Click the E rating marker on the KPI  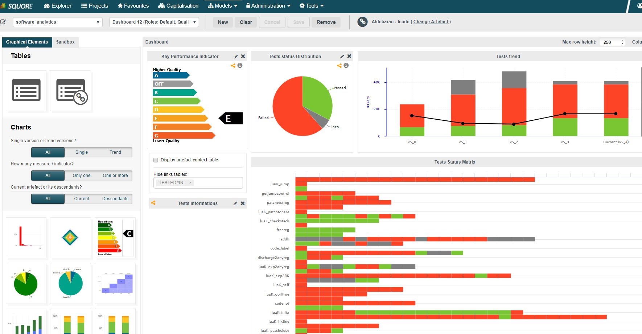pos(231,118)
